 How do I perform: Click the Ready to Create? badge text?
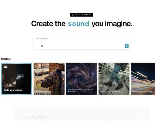click(x=83, y=15)
